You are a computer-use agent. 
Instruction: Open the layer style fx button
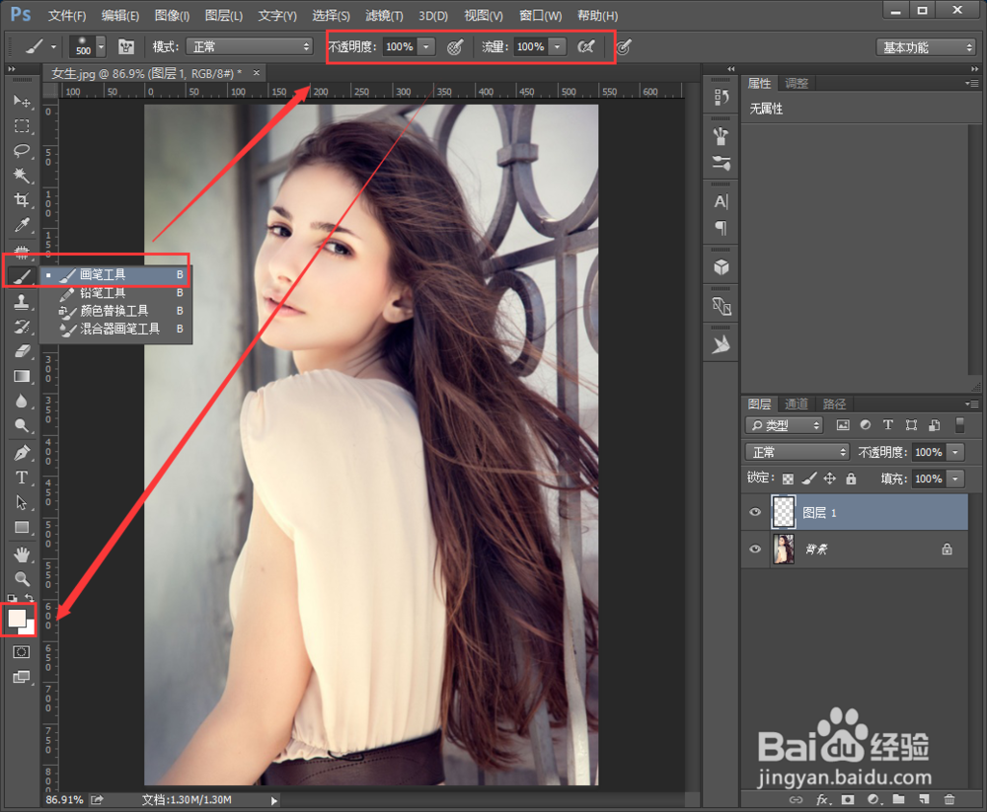click(823, 799)
